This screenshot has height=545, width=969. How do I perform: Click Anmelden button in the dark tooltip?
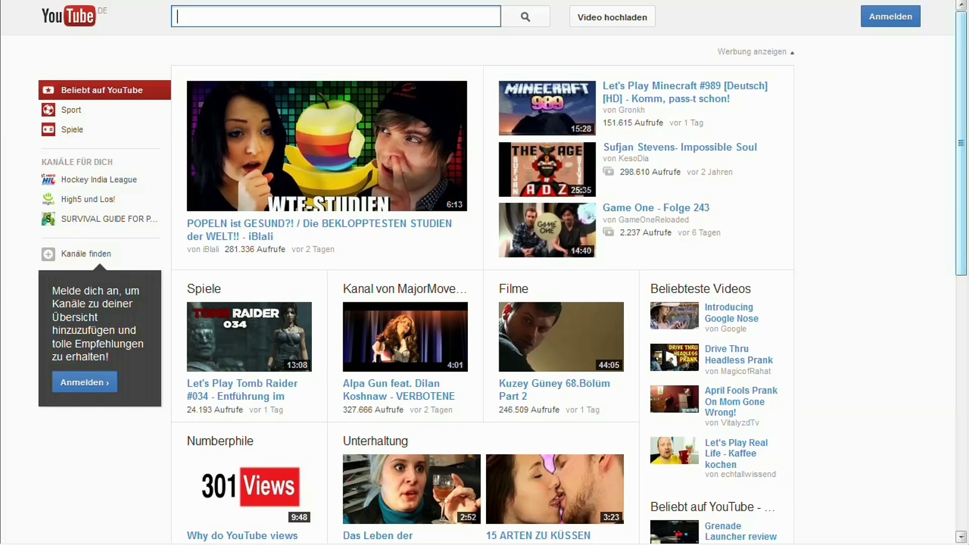84,382
